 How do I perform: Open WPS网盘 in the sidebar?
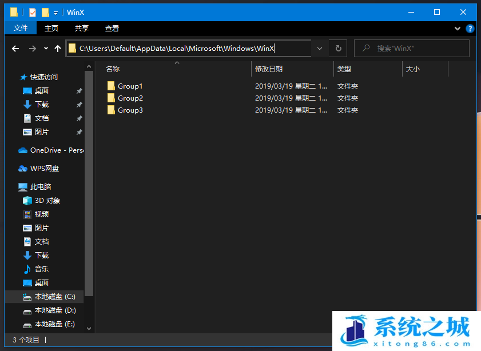click(45, 168)
